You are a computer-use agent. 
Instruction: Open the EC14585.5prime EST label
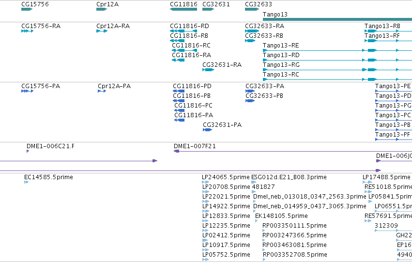point(48,177)
